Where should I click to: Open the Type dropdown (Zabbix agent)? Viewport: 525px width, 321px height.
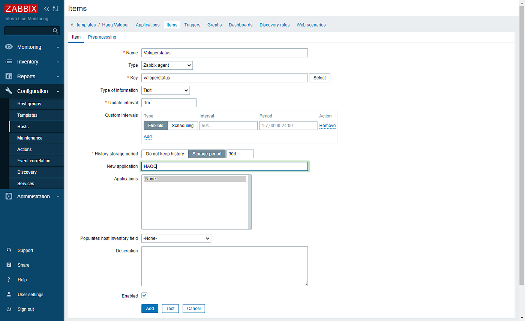click(167, 65)
